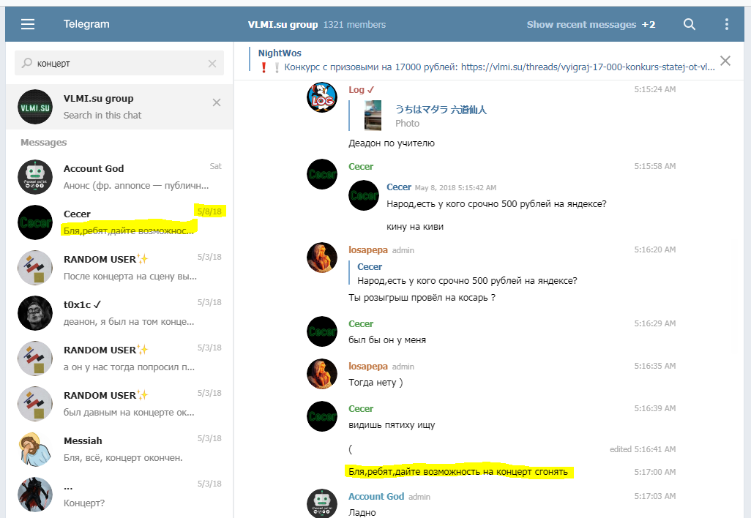The image size is (751, 518).
Task: Clear the search field text 'концерт'
Action: pyautogui.click(x=212, y=64)
